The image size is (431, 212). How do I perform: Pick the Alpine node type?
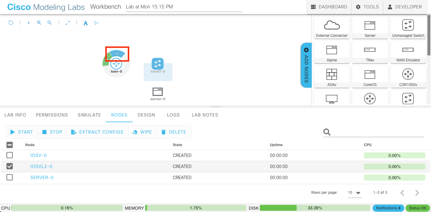click(x=332, y=52)
